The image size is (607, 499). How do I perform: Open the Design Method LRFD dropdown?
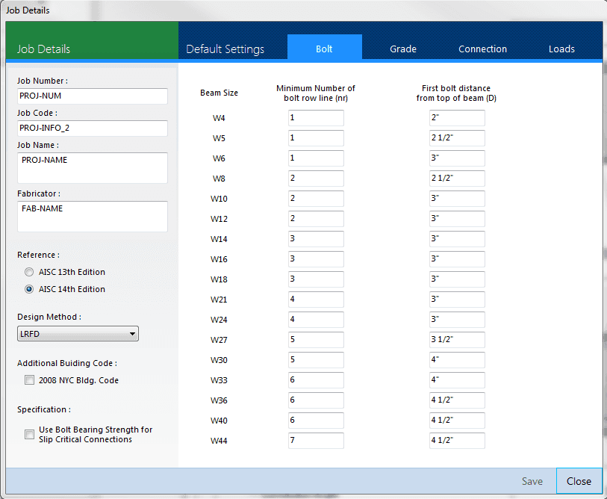click(x=78, y=334)
